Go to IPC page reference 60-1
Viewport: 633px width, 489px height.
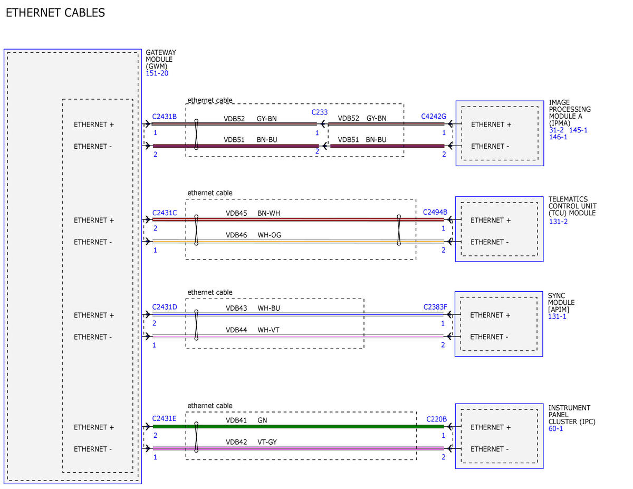556,429
